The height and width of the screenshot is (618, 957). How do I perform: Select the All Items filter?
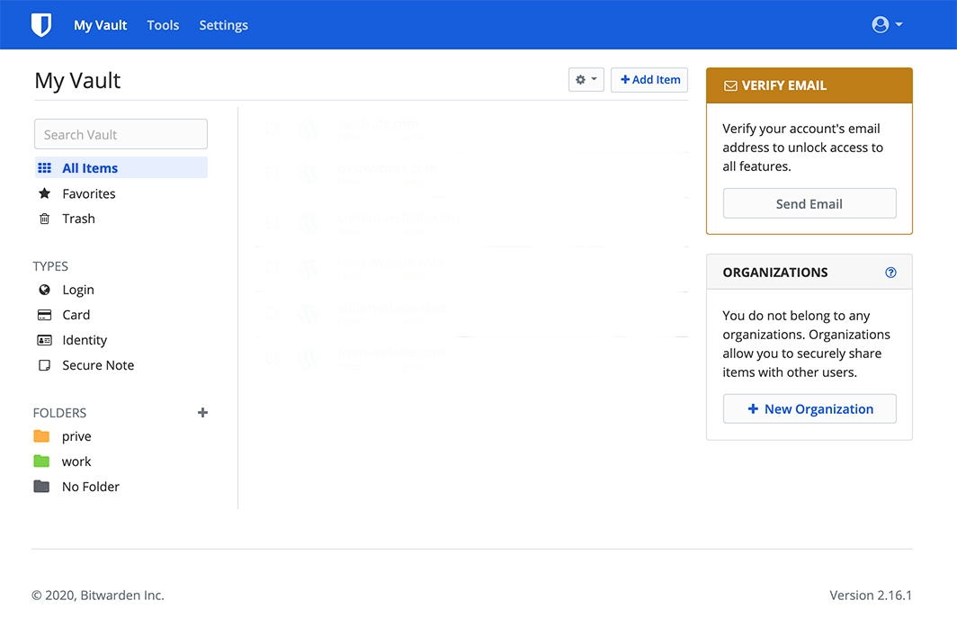coord(121,168)
